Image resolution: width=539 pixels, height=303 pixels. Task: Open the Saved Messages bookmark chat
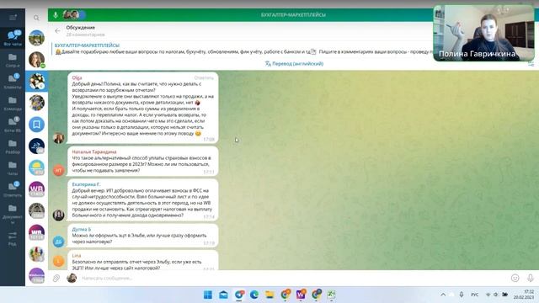point(36,125)
